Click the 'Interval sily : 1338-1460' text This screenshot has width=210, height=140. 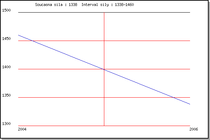(108, 5)
